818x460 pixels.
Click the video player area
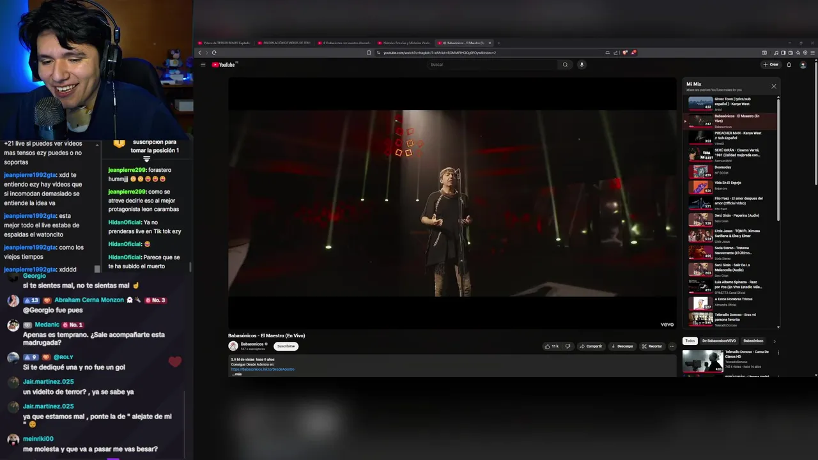(x=452, y=203)
